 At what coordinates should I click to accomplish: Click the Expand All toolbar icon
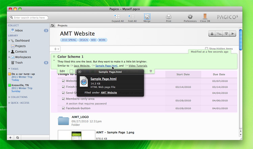[117, 16]
